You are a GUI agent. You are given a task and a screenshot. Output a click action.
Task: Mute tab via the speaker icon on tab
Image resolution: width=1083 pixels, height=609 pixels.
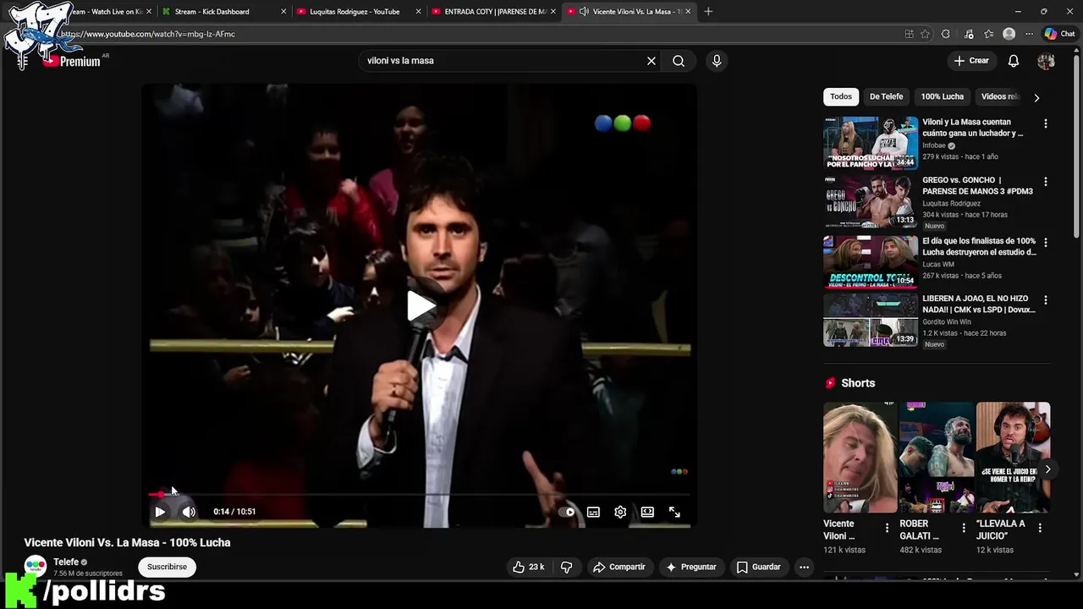(584, 12)
